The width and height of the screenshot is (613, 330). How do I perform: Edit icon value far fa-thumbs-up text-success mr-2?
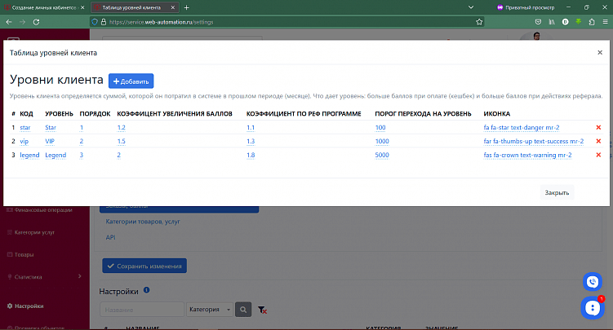point(534,141)
